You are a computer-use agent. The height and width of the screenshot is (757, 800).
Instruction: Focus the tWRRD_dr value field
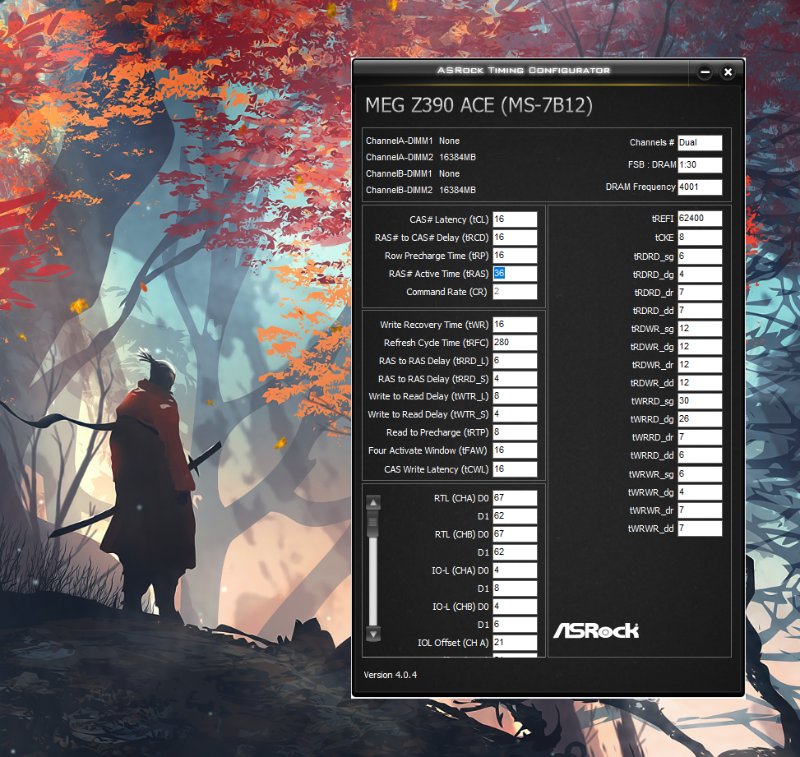pos(700,437)
